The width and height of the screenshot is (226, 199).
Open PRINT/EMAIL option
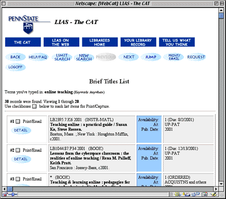[x=174, y=57]
